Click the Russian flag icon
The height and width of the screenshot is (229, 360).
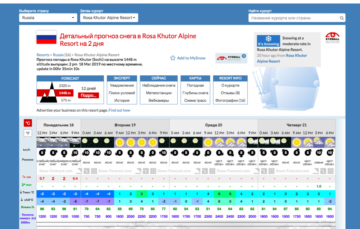(46, 37)
